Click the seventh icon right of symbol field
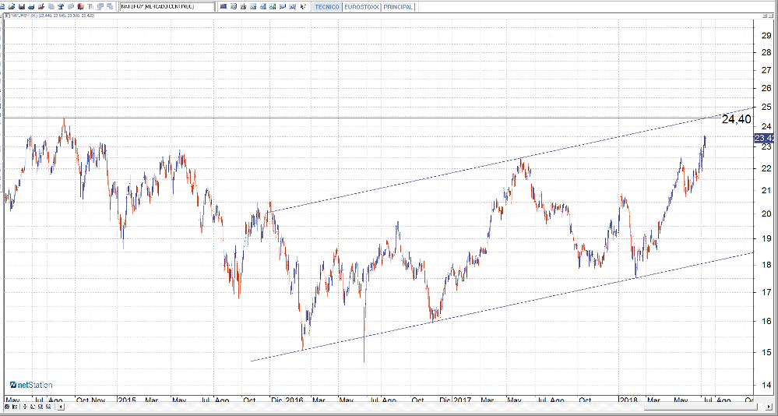 pyautogui.click(x=283, y=6)
